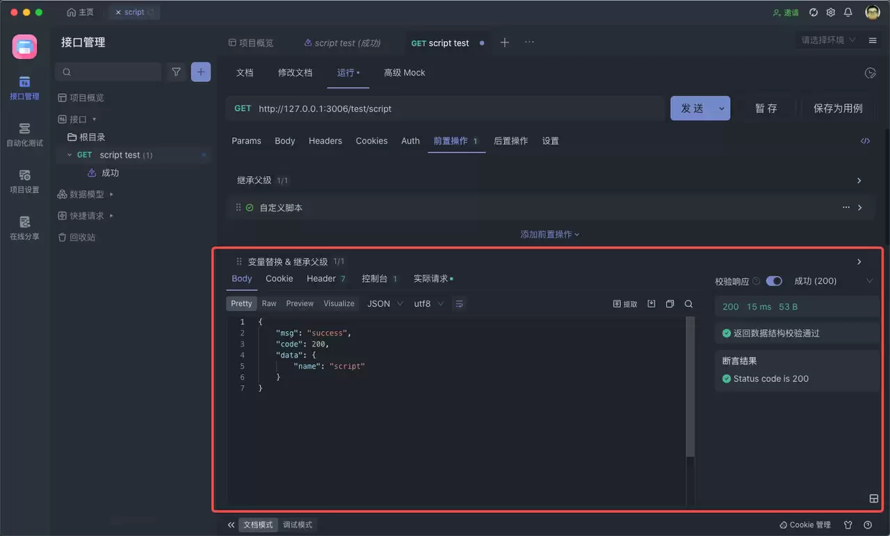Open the 后置操作 tab

511,141
